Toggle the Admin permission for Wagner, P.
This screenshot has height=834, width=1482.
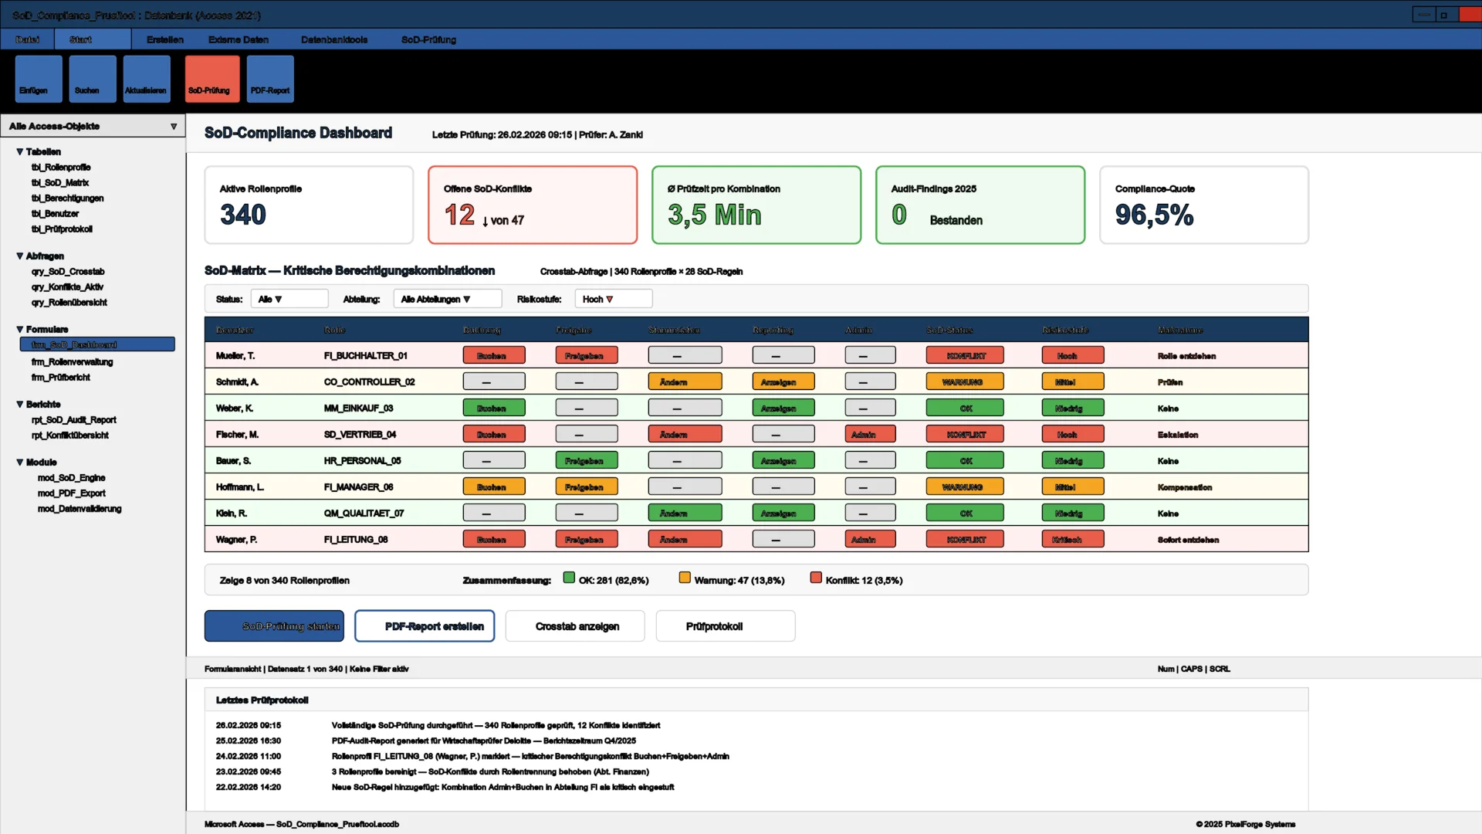tap(869, 538)
